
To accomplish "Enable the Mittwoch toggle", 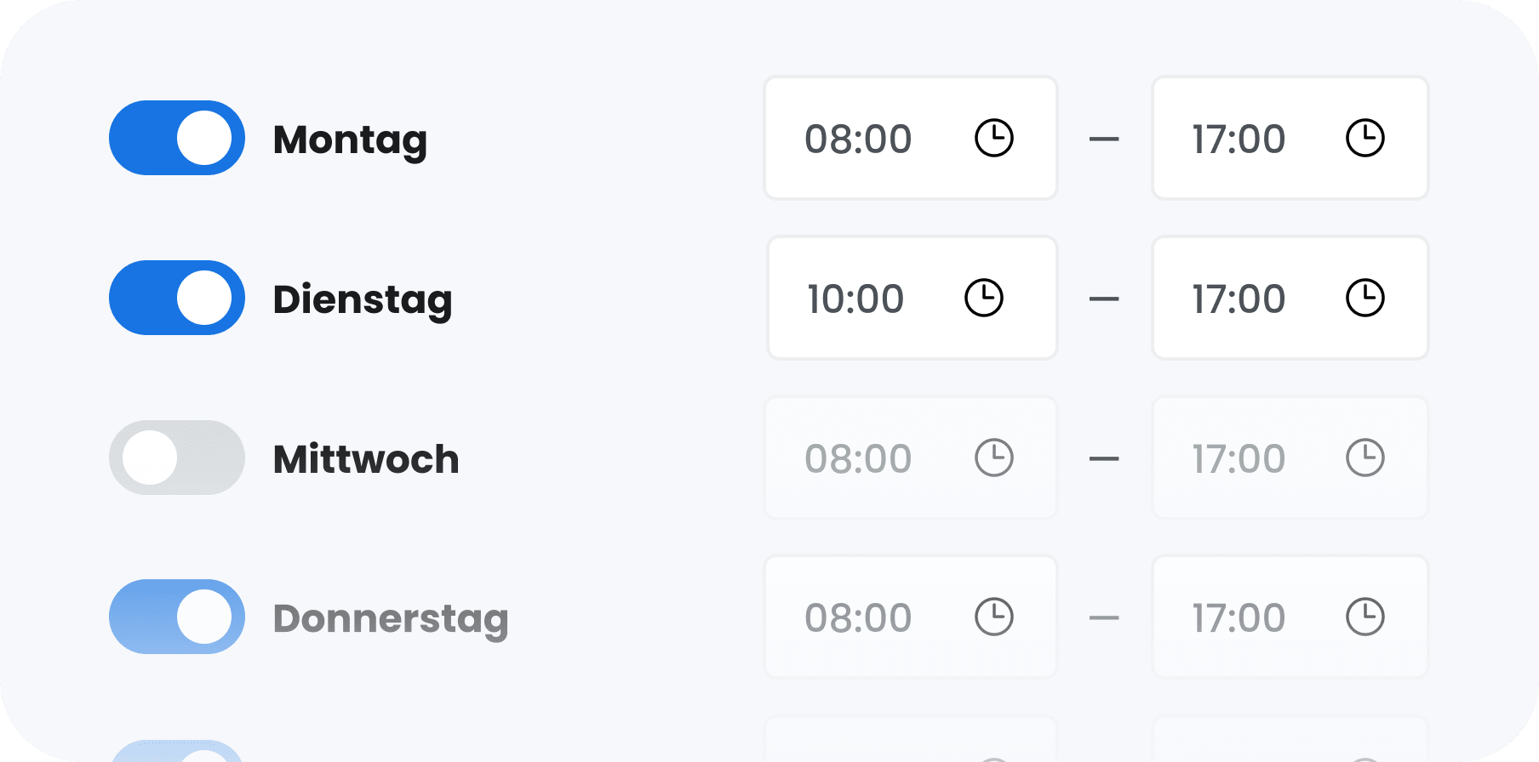I will [176, 458].
